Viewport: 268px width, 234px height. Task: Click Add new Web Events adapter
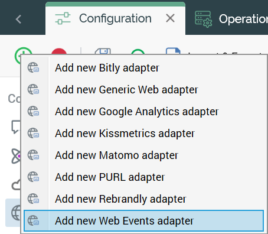click(x=143, y=221)
